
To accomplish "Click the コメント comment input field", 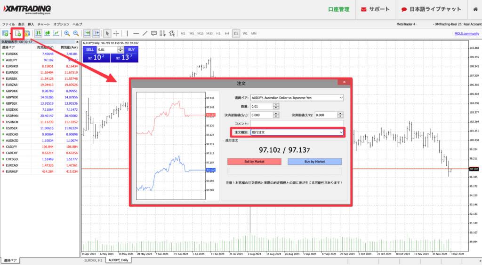I will coord(297,123).
